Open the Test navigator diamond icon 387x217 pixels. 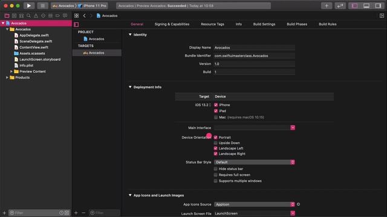pyautogui.click(x=43, y=16)
